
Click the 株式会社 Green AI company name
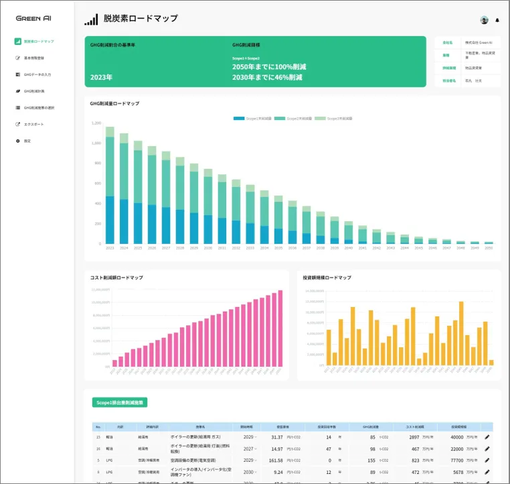point(479,42)
